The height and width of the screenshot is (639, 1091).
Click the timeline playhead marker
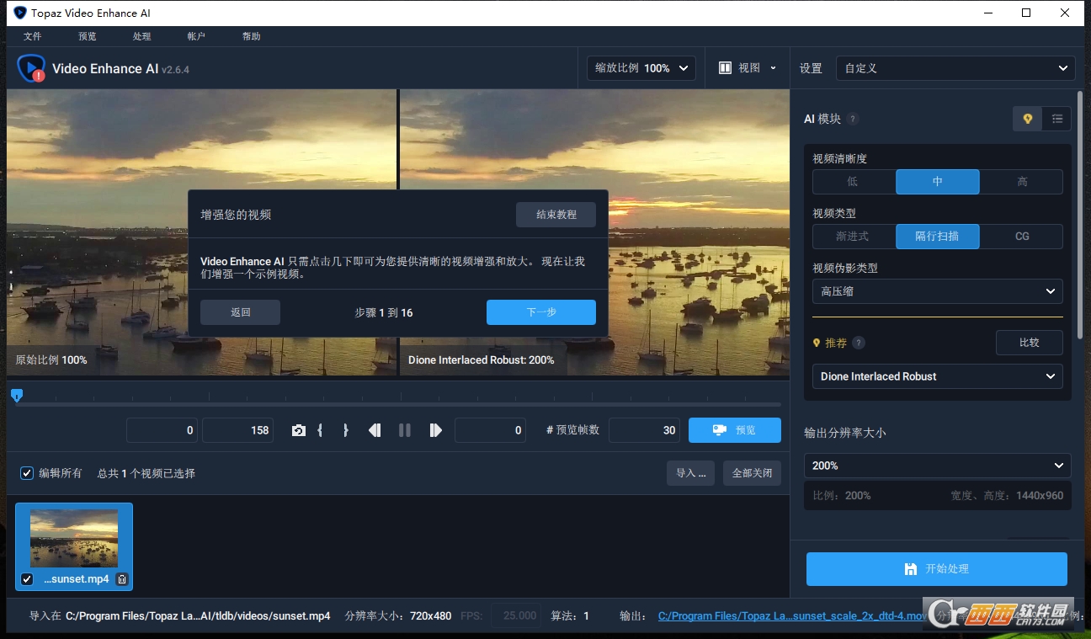16,395
